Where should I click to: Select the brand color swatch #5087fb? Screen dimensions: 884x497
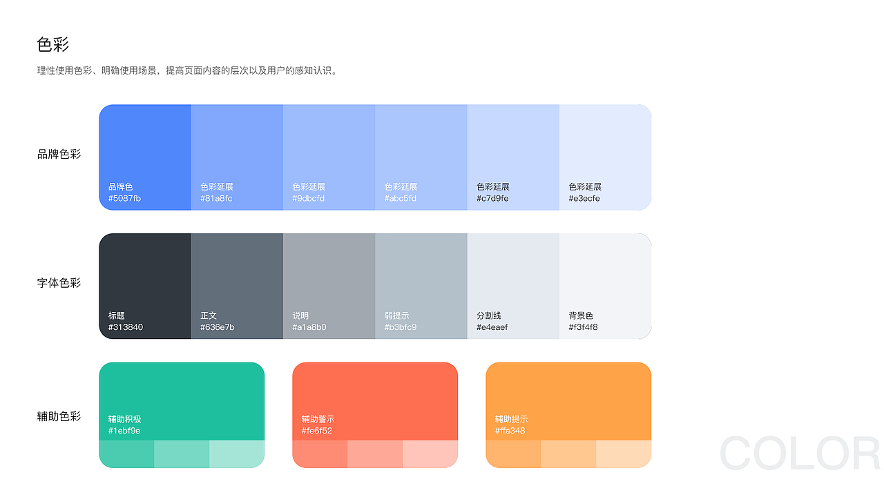tap(145, 157)
